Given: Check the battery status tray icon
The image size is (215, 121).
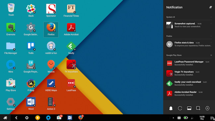Looking at the screenshot, I should coord(186,118).
